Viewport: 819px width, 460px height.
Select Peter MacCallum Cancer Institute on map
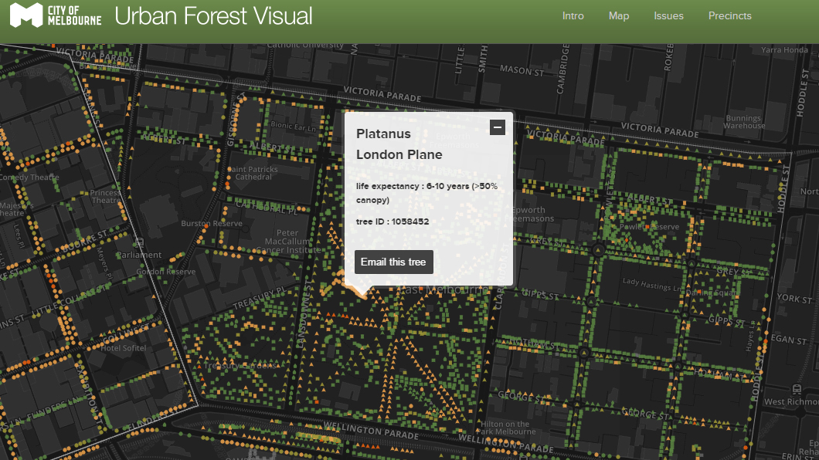click(x=287, y=242)
